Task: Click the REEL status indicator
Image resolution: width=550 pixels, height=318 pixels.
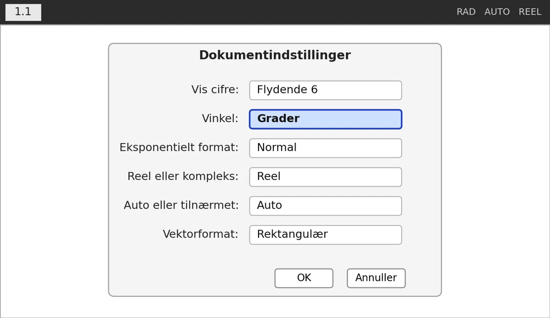Action: click(x=530, y=12)
